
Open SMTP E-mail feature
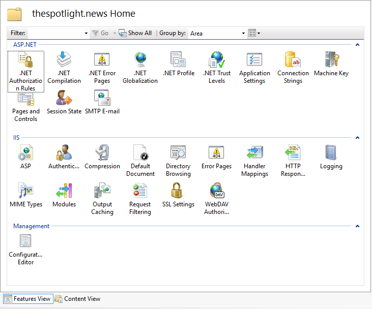point(102,102)
